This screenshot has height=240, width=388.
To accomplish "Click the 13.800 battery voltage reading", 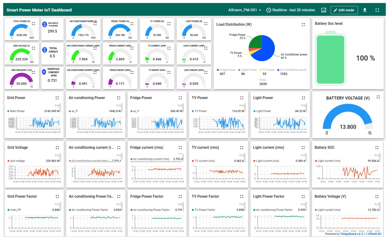I will 348,127.
